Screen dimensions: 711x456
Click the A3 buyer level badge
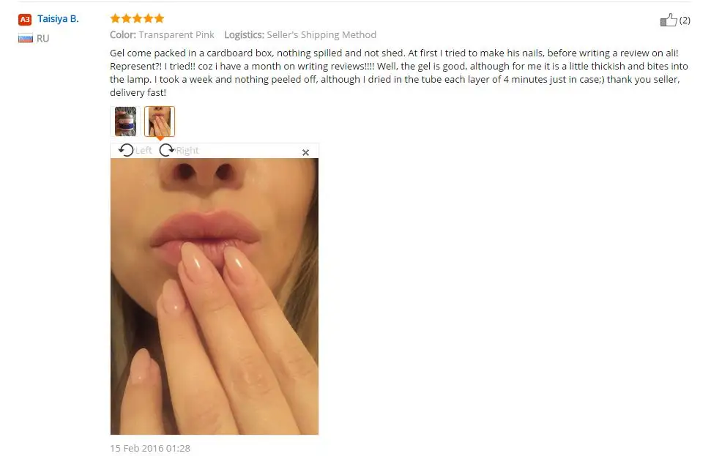point(24,20)
